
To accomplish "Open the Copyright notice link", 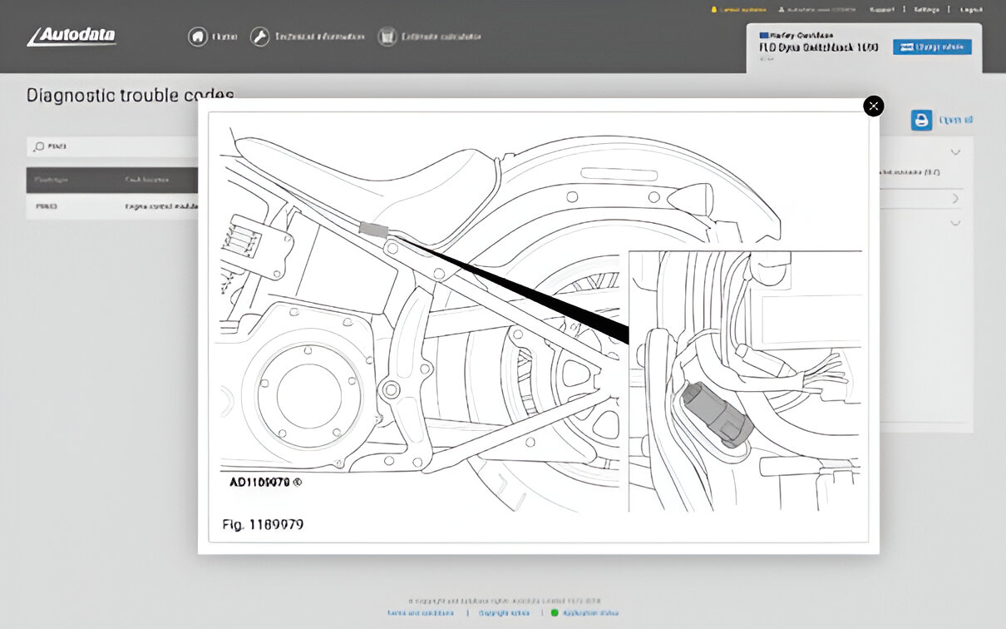I will (x=504, y=612).
